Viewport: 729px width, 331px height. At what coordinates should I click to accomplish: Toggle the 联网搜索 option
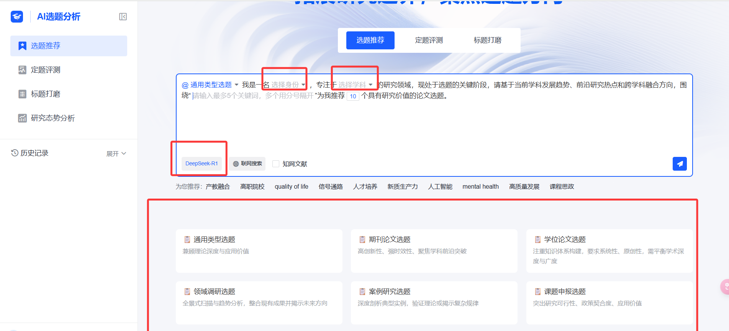pos(247,164)
